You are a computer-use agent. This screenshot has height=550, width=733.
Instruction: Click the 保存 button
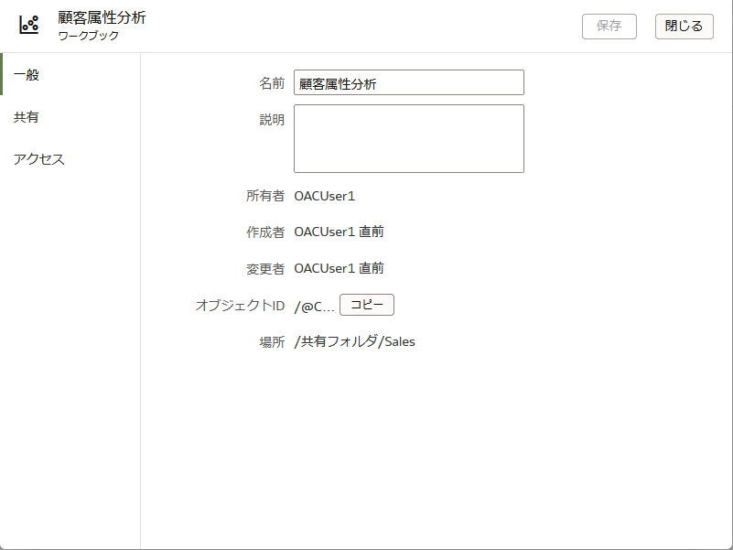pos(609,27)
